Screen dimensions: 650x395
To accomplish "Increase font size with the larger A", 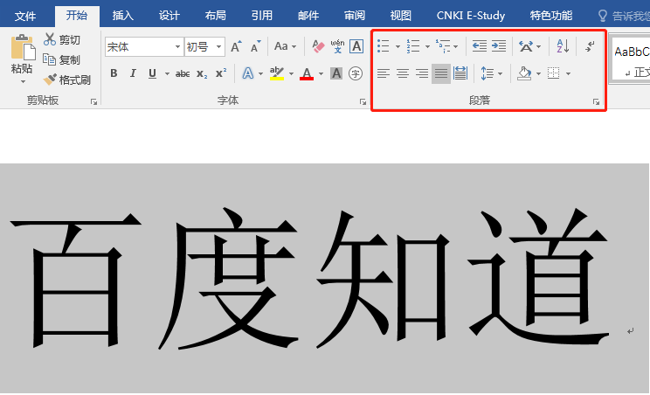I will pyautogui.click(x=236, y=46).
